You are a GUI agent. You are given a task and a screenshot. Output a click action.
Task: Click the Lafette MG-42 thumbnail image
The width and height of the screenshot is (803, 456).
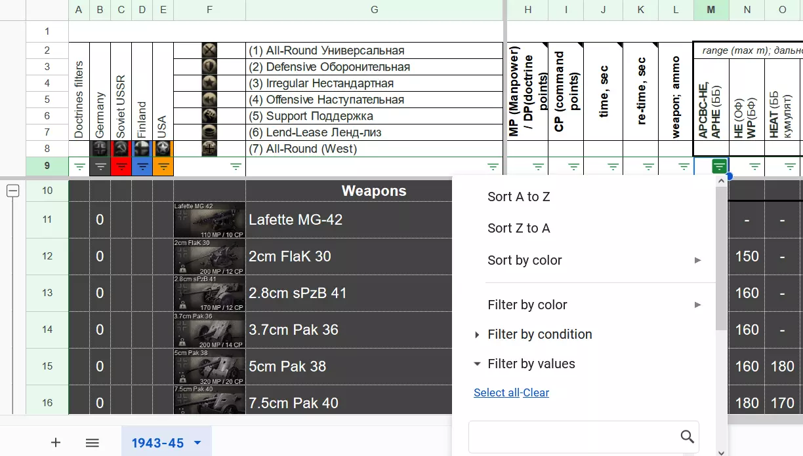tap(209, 220)
